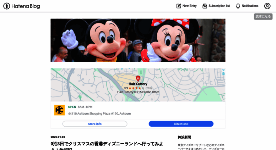Open the Hatena Blog home text link
The width and height of the screenshot is (276, 150).
26,6
